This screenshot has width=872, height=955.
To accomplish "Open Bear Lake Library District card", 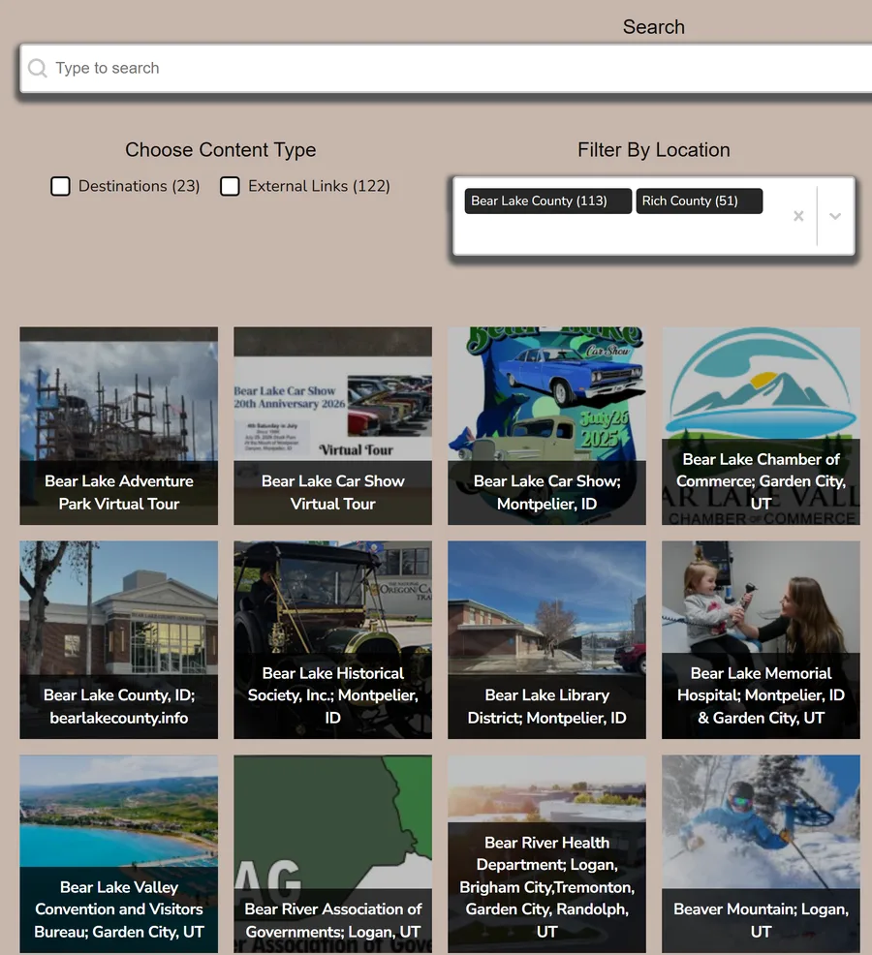I will 546,640.
